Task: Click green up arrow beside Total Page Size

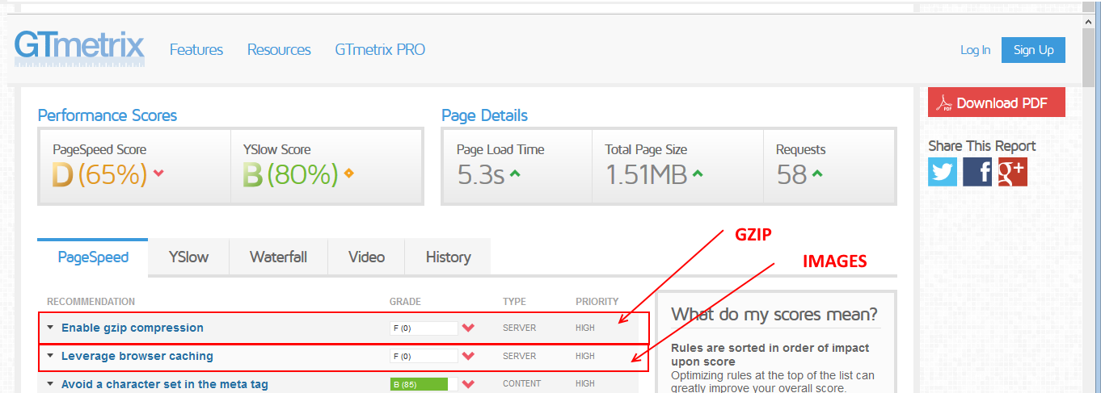Action: pos(698,173)
